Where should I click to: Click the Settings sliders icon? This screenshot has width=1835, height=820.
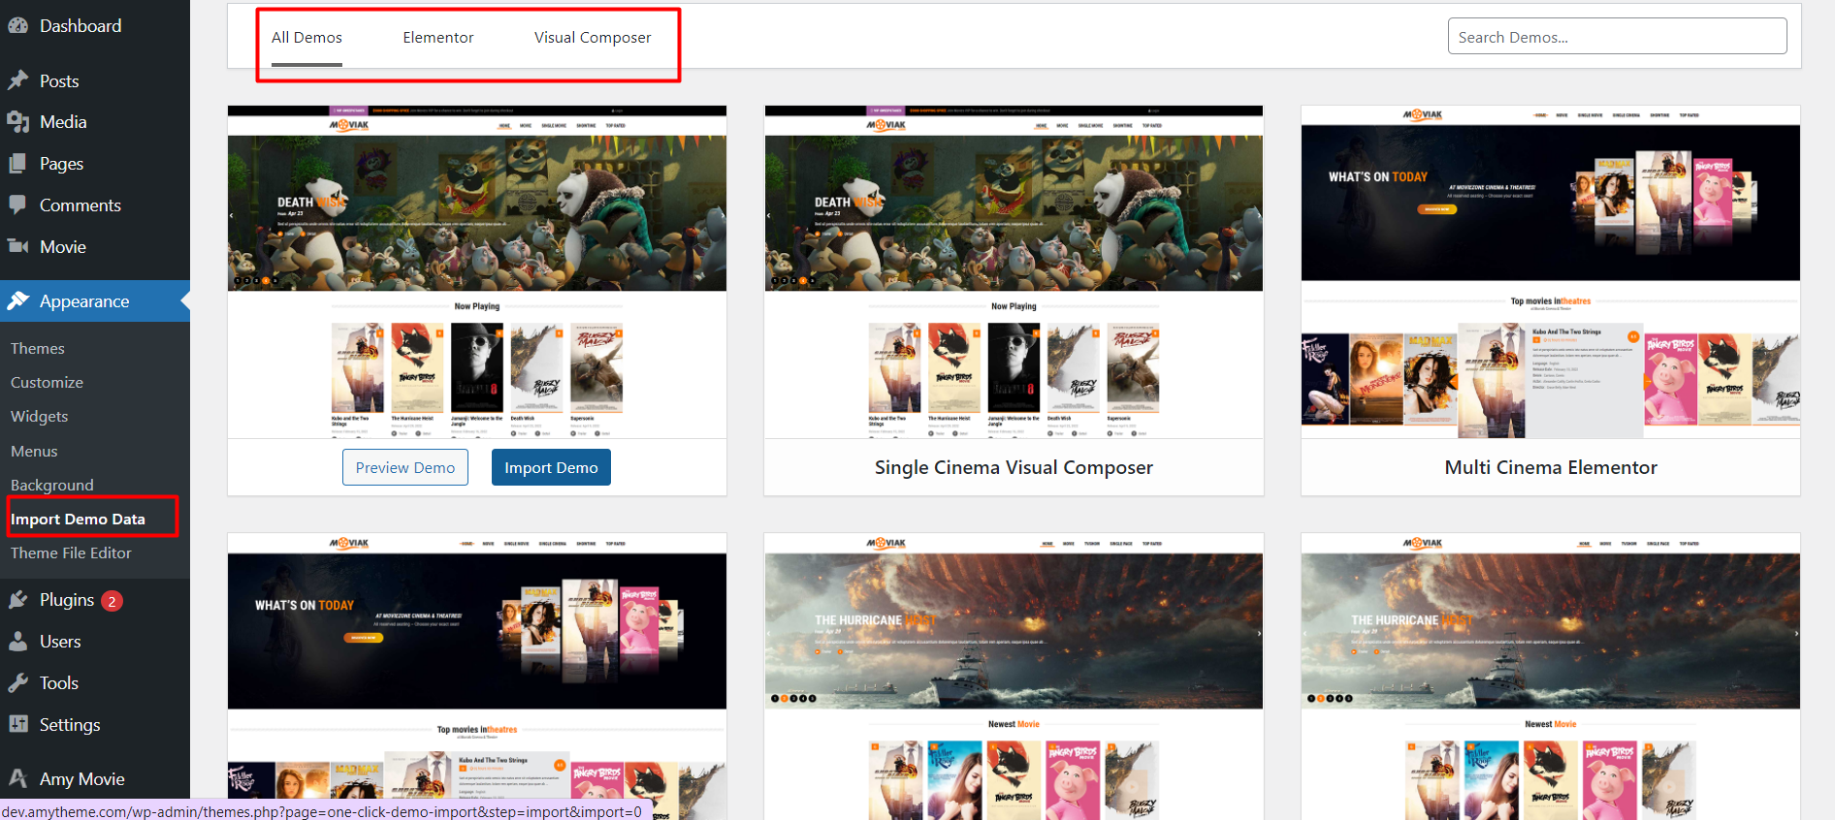(17, 724)
